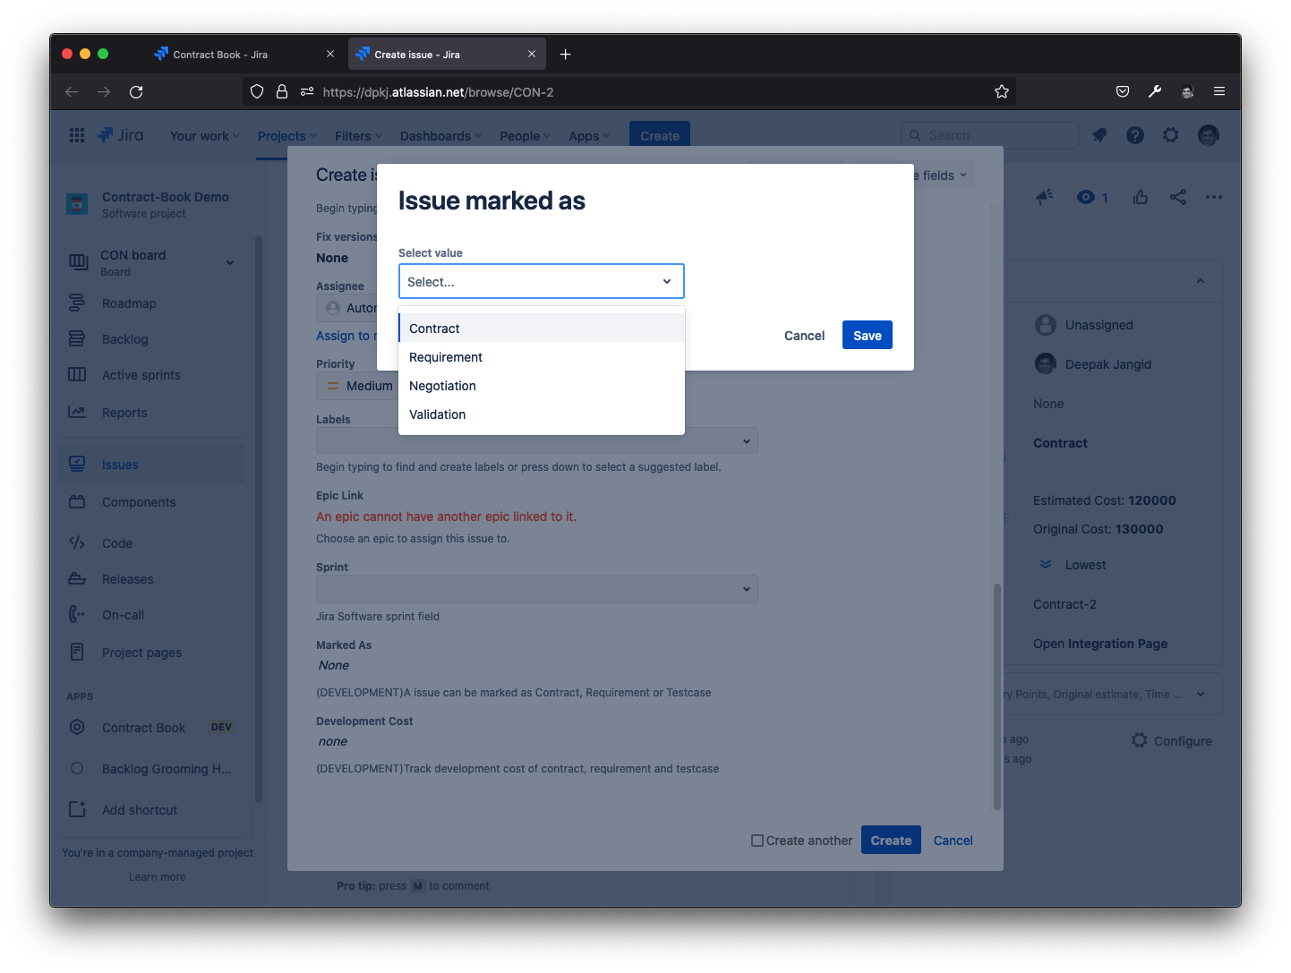This screenshot has width=1291, height=973.
Task: Vote for this issue with thumbs-up icon
Action: (1141, 197)
